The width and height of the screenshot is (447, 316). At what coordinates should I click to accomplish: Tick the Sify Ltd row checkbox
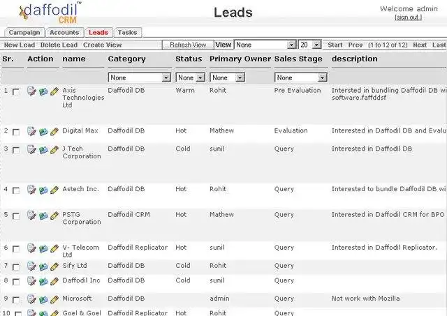(x=16, y=267)
